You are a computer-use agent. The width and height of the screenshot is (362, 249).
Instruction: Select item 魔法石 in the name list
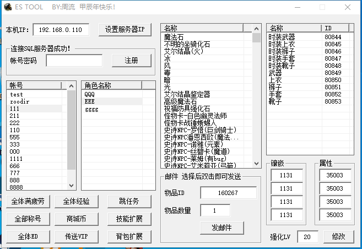202,37
